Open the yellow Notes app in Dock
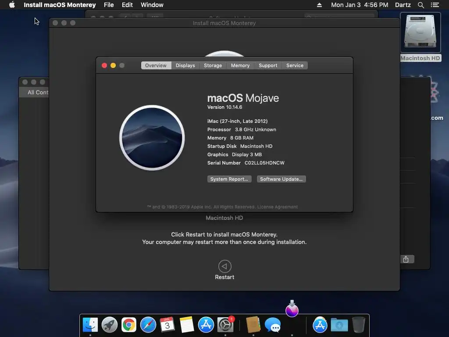 [x=187, y=325]
